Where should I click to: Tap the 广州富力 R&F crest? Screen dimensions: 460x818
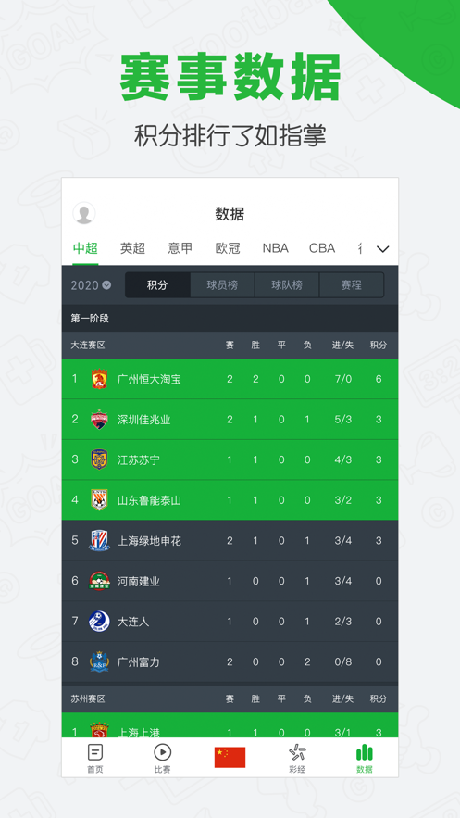pos(99,661)
